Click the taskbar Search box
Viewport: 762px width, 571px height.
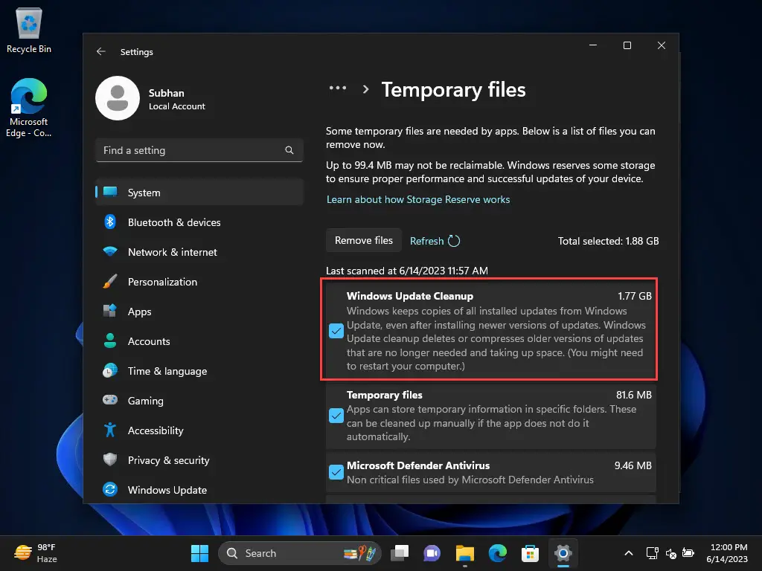300,553
